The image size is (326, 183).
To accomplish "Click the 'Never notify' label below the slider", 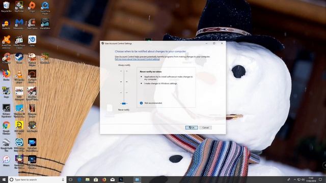I will 124,110.
